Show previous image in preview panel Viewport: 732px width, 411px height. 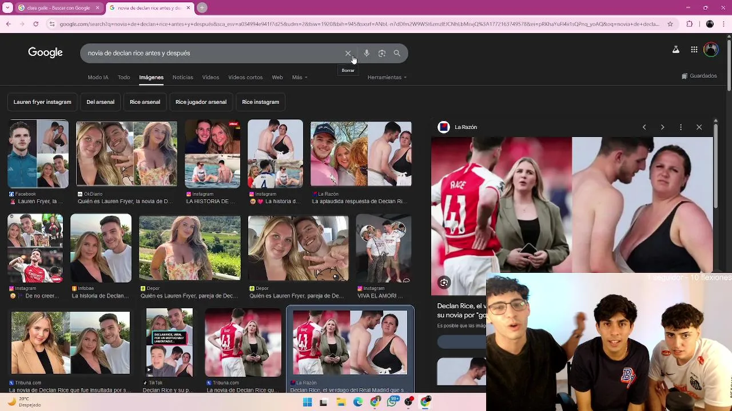coord(644,127)
